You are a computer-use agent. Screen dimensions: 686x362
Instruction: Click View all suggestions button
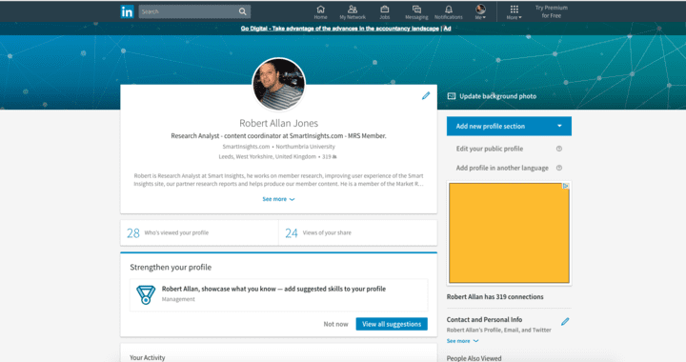coord(392,324)
